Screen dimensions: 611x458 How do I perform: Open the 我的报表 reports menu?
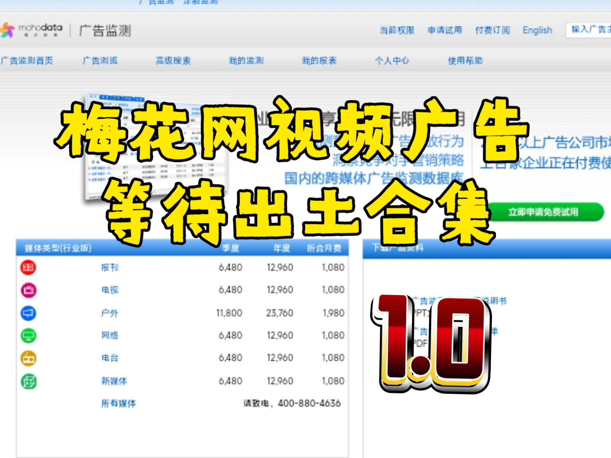320,60
